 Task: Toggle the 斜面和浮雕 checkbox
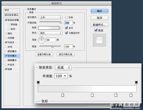click(6, 20)
